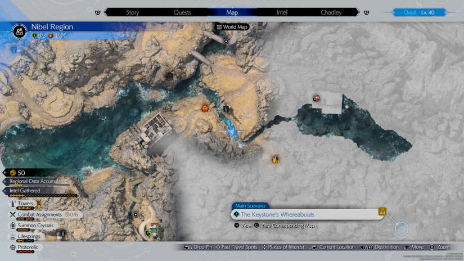
Task: Click the Lv 44 quest level badge
Action: pyautogui.click(x=382, y=211)
